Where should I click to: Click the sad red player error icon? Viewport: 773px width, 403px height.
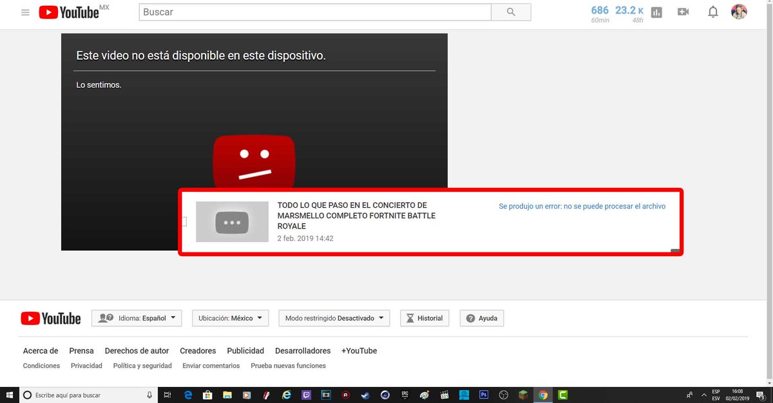(254, 162)
